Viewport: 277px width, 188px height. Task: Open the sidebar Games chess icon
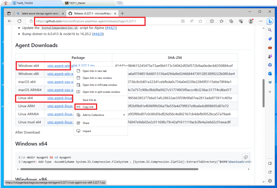coord(270,56)
